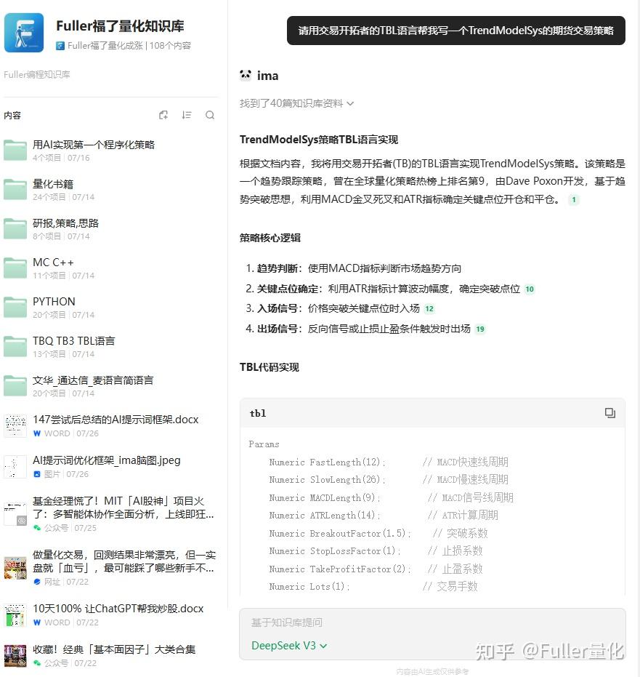This screenshot has height=677, width=640.
Task: Click the PYTHON folder icon
Action: [x=15, y=308]
